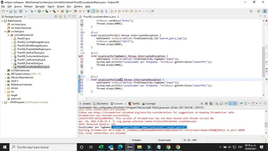Click the console vertical scrollbar thumb

(266, 125)
